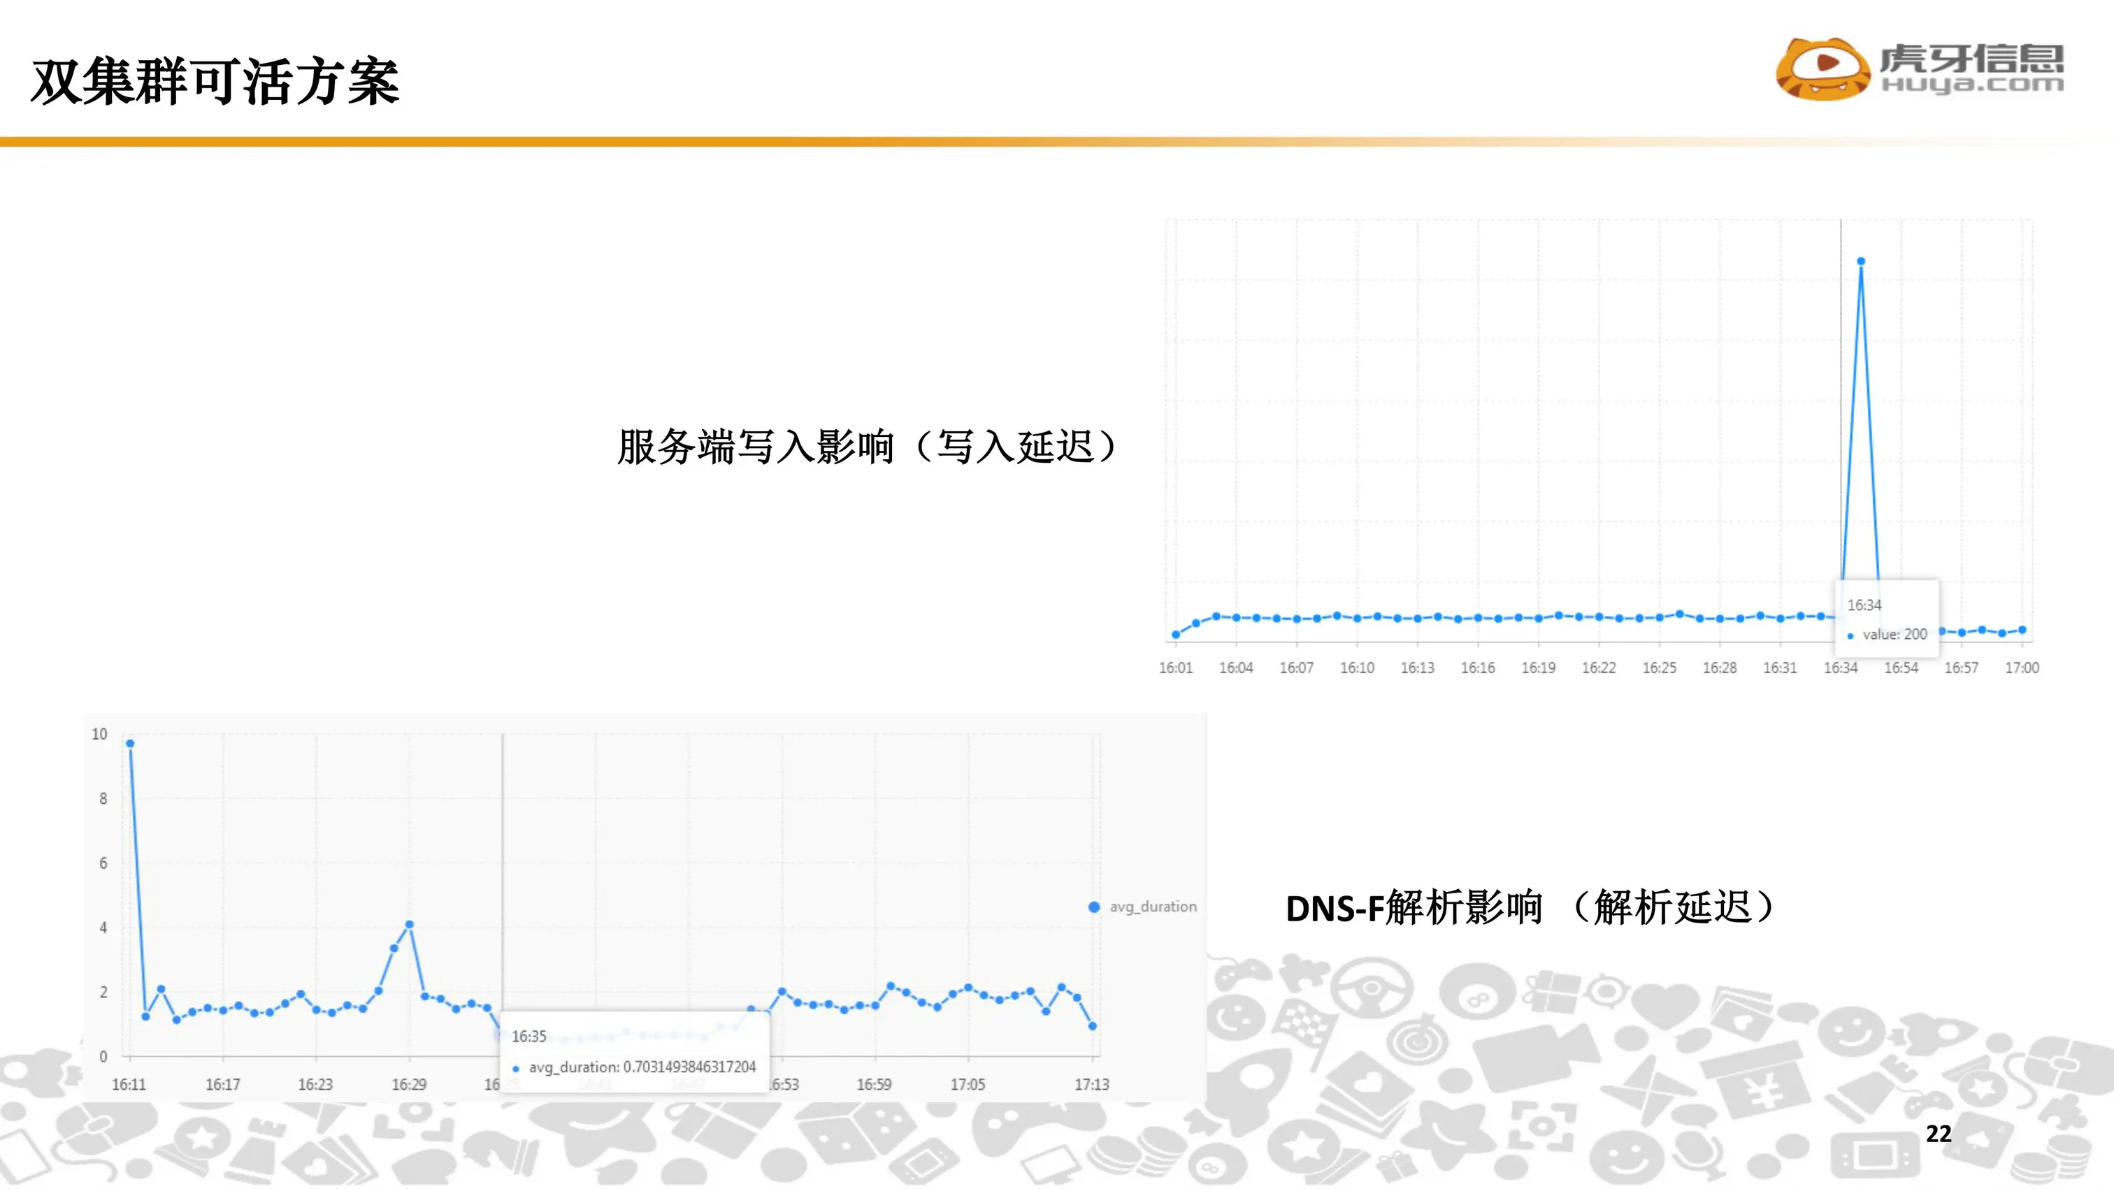Select the slide title 双集群可活方案
Image resolution: width=2114 pixels, height=1189 pixels.
coord(215,81)
